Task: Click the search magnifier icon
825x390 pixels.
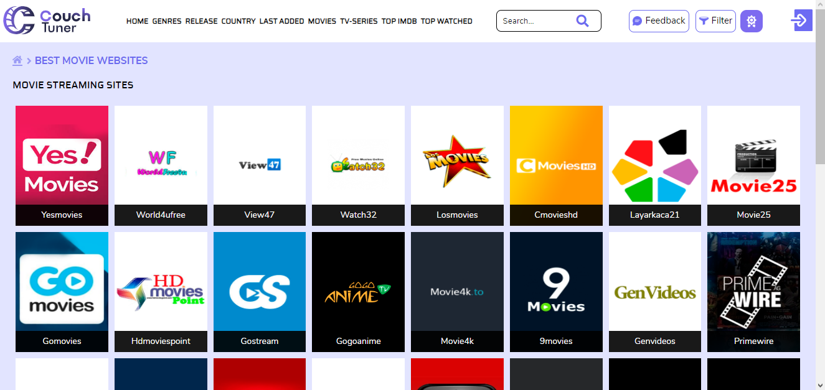Action: point(582,21)
